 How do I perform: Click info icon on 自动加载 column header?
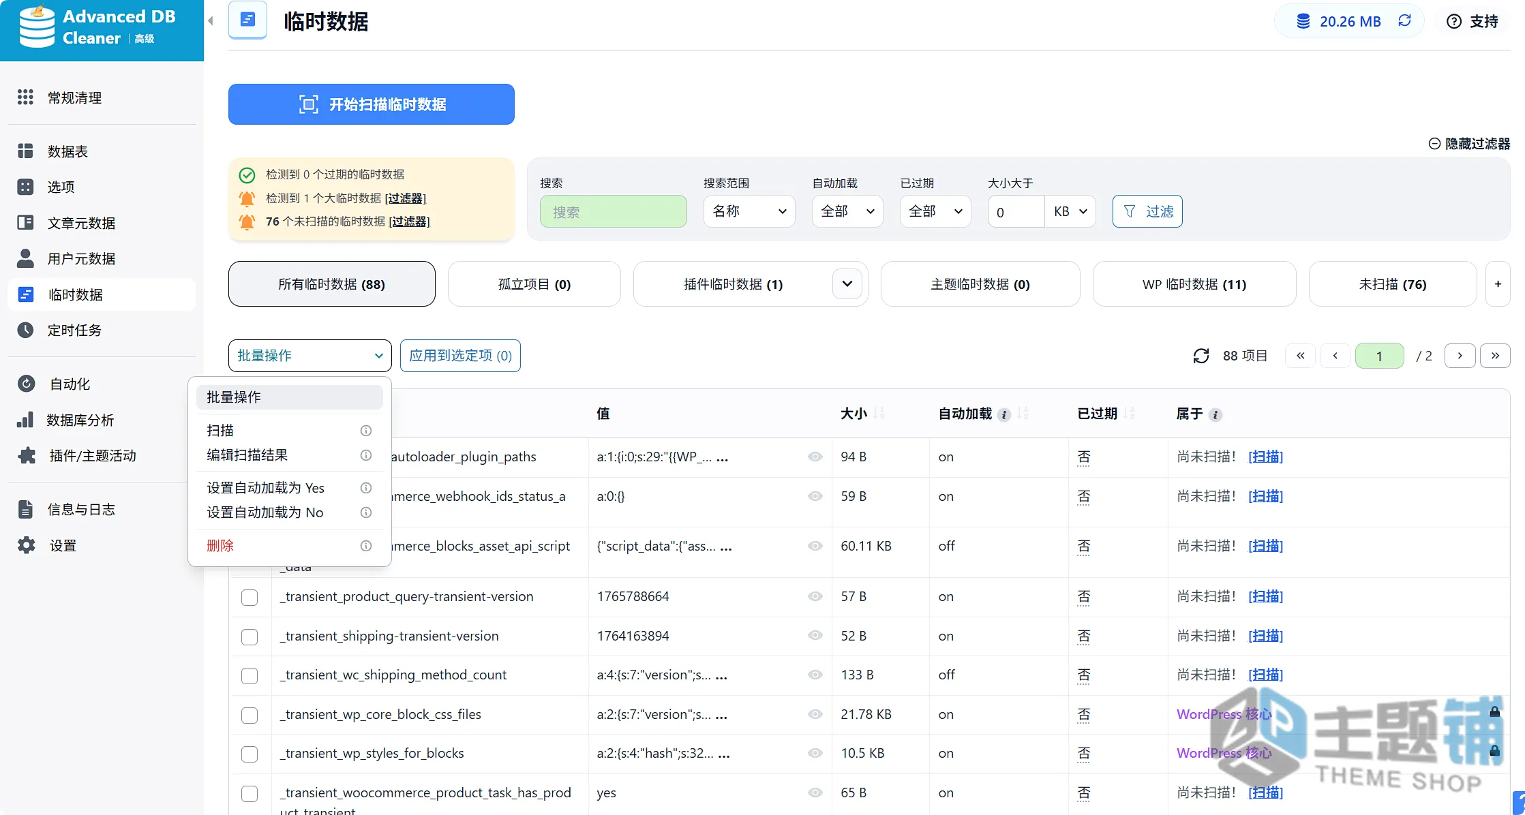click(x=1003, y=414)
